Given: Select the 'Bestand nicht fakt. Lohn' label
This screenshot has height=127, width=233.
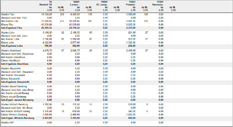Looking at the screenshot, I should pyautogui.click(x=14, y=36).
